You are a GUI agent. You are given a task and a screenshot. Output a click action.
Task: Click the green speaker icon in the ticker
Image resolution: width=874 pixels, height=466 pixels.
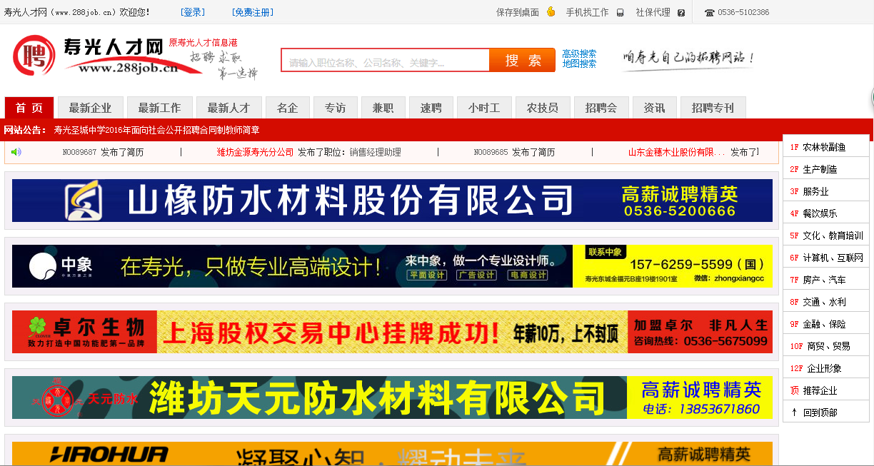(16, 152)
